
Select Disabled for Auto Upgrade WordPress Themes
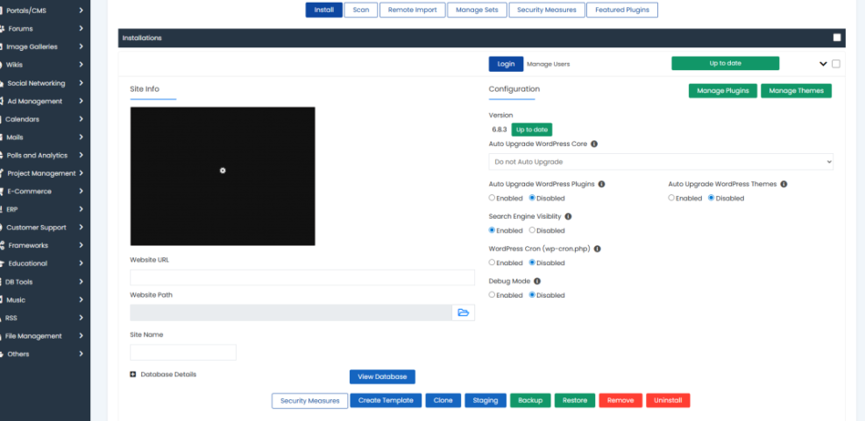pos(711,198)
